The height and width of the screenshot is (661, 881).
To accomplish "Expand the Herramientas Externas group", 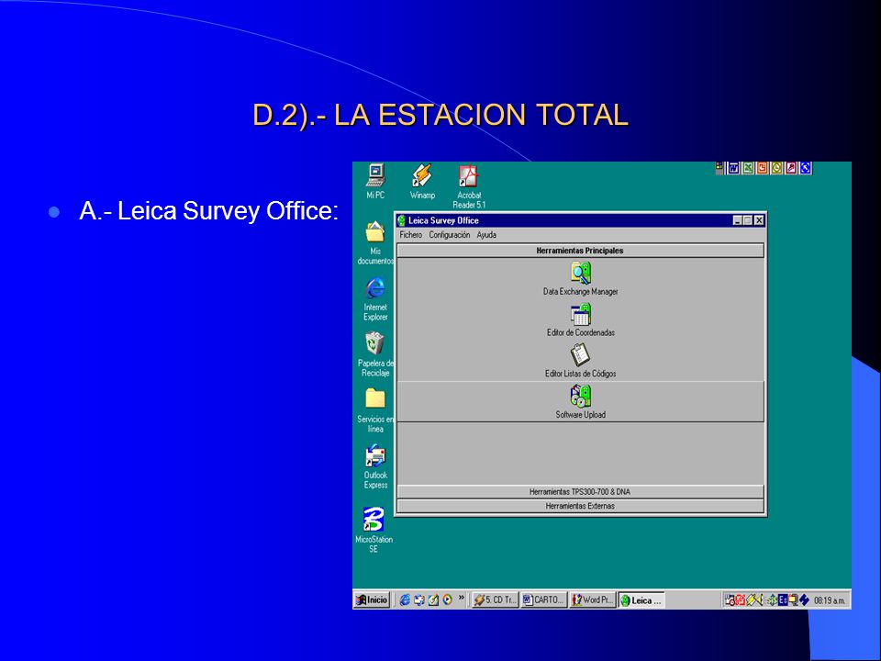I will 580,506.
